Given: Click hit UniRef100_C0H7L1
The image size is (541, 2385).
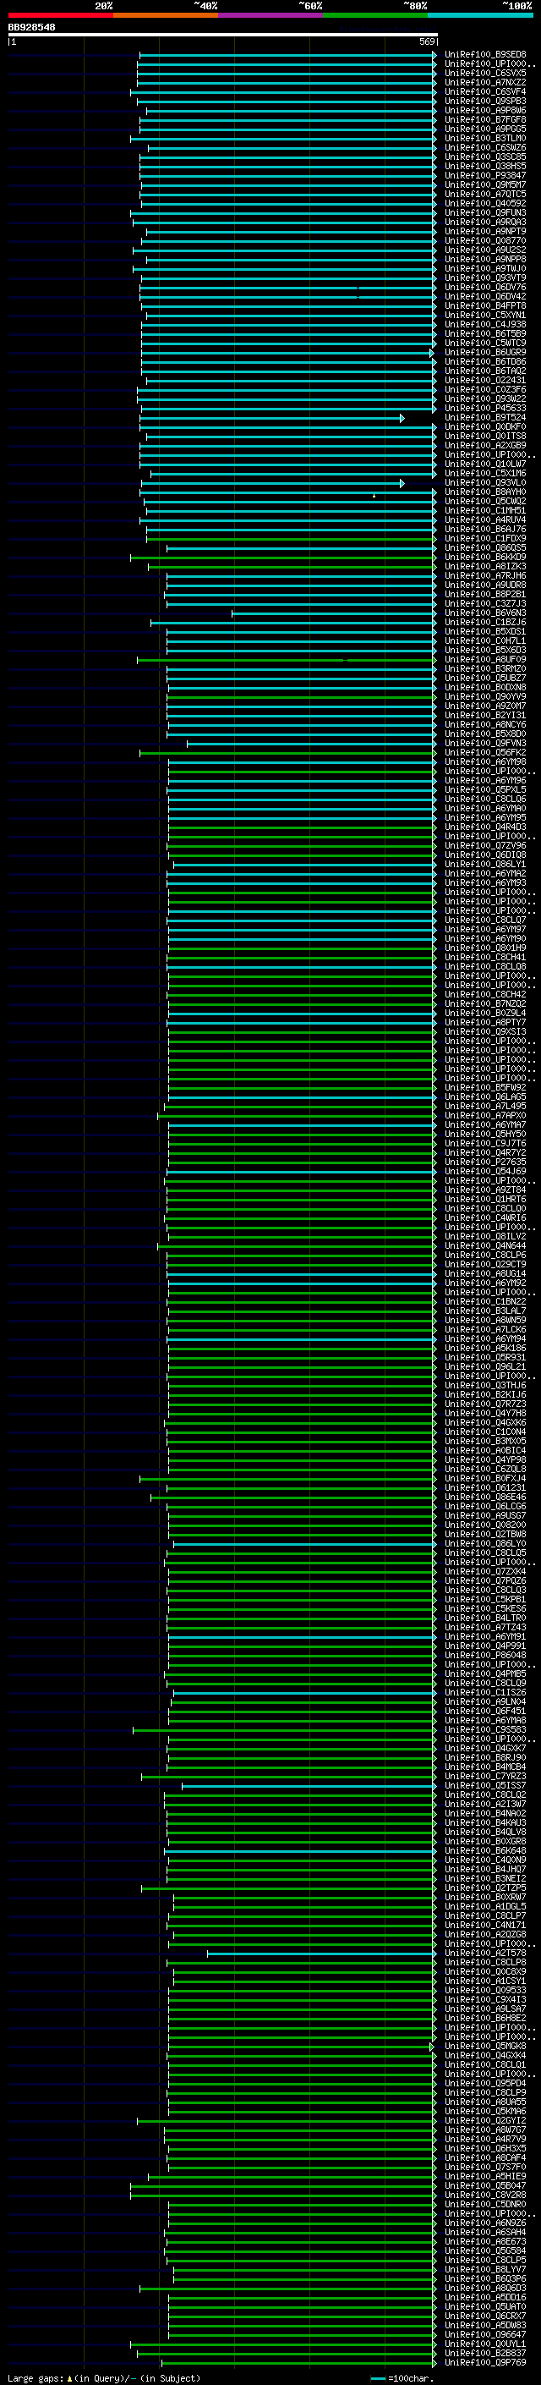Looking at the screenshot, I should (x=484, y=640).
